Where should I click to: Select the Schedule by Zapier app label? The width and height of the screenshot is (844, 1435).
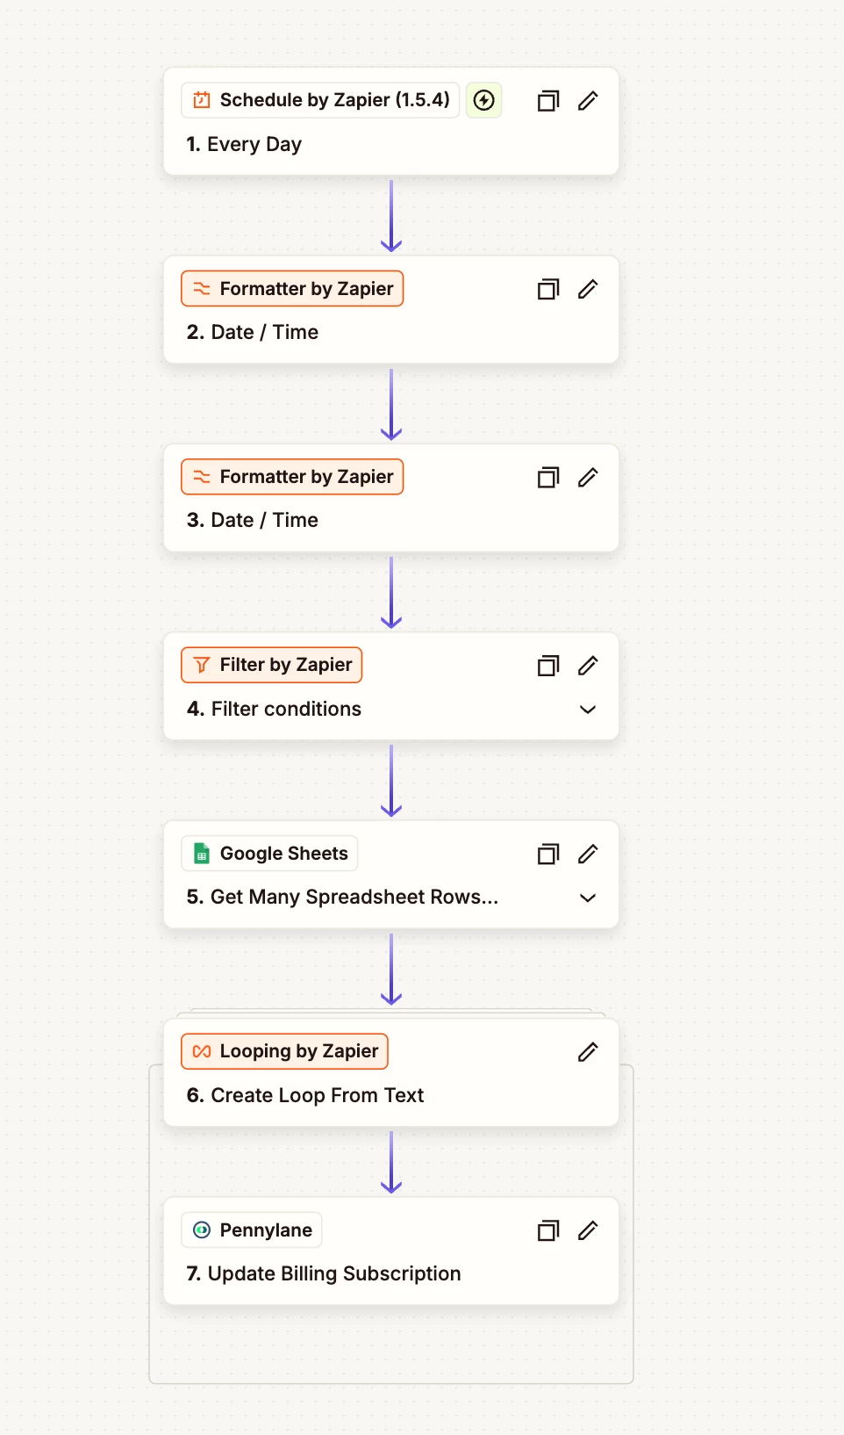point(320,100)
